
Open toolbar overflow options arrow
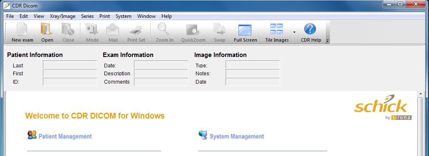327,41
